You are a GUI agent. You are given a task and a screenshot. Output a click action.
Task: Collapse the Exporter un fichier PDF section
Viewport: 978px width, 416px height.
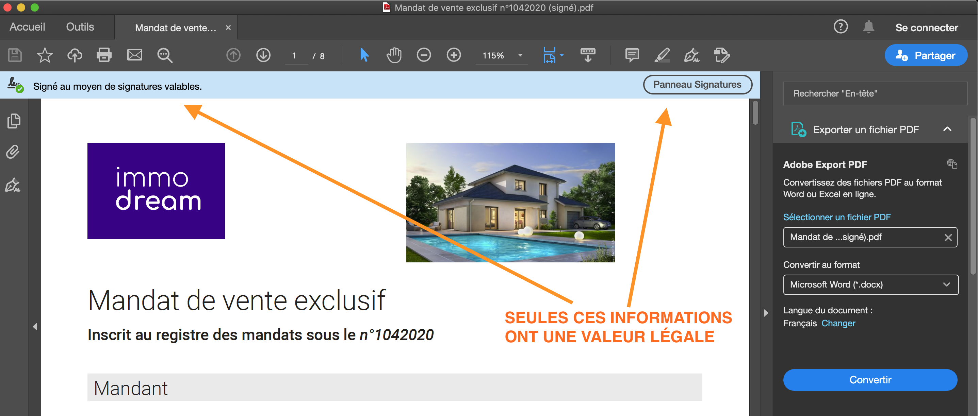(x=947, y=129)
